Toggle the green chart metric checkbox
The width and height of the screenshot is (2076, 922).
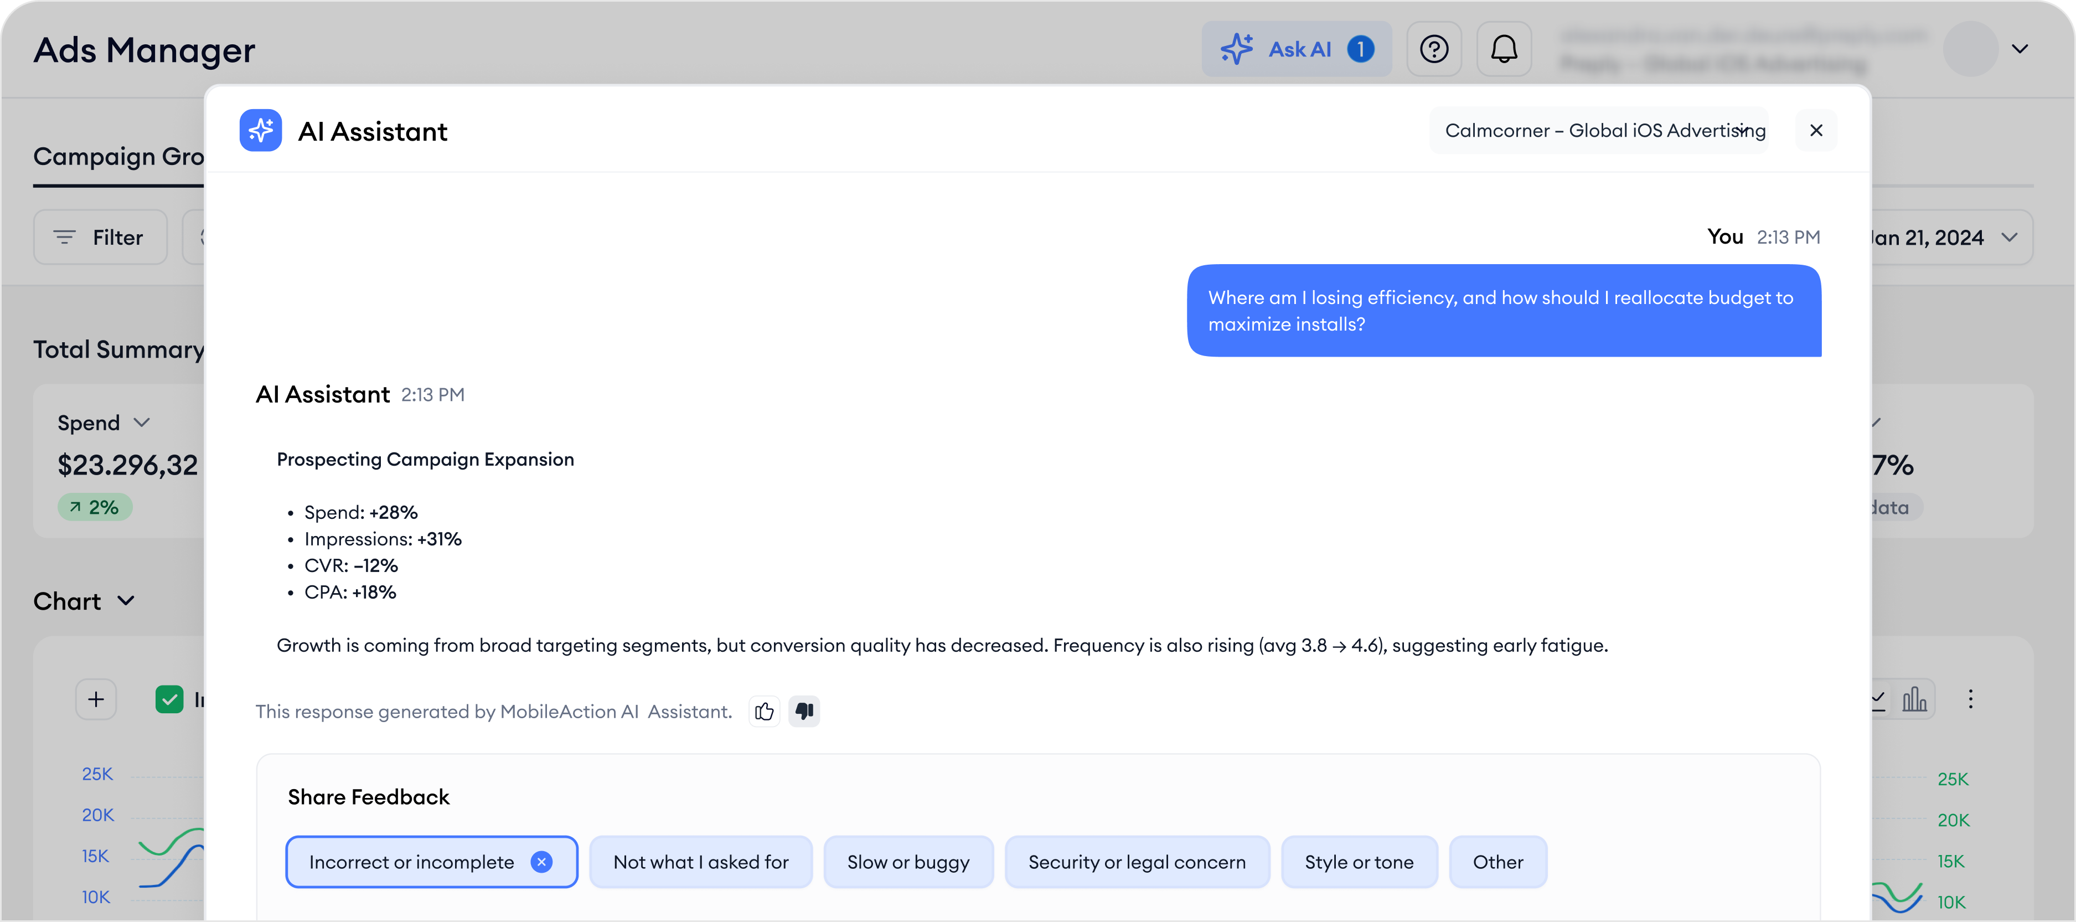(x=169, y=699)
